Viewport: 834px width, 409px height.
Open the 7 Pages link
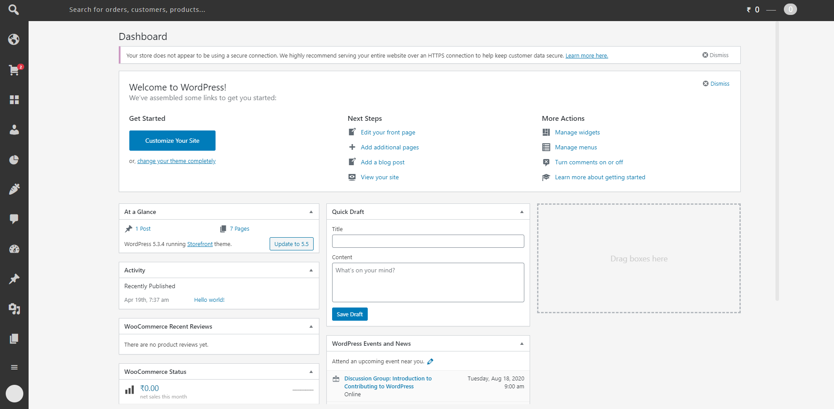(240, 229)
